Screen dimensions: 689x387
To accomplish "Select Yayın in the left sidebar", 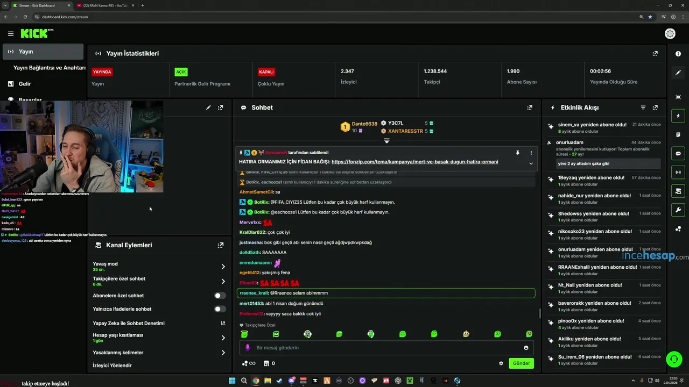I will (43, 52).
